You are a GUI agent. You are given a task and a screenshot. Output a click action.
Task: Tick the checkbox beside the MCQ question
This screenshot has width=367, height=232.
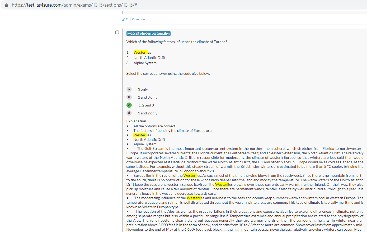click(117, 32)
